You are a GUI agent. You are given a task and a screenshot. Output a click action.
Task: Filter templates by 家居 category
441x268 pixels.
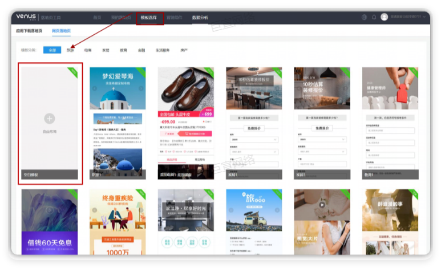point(106,50)
